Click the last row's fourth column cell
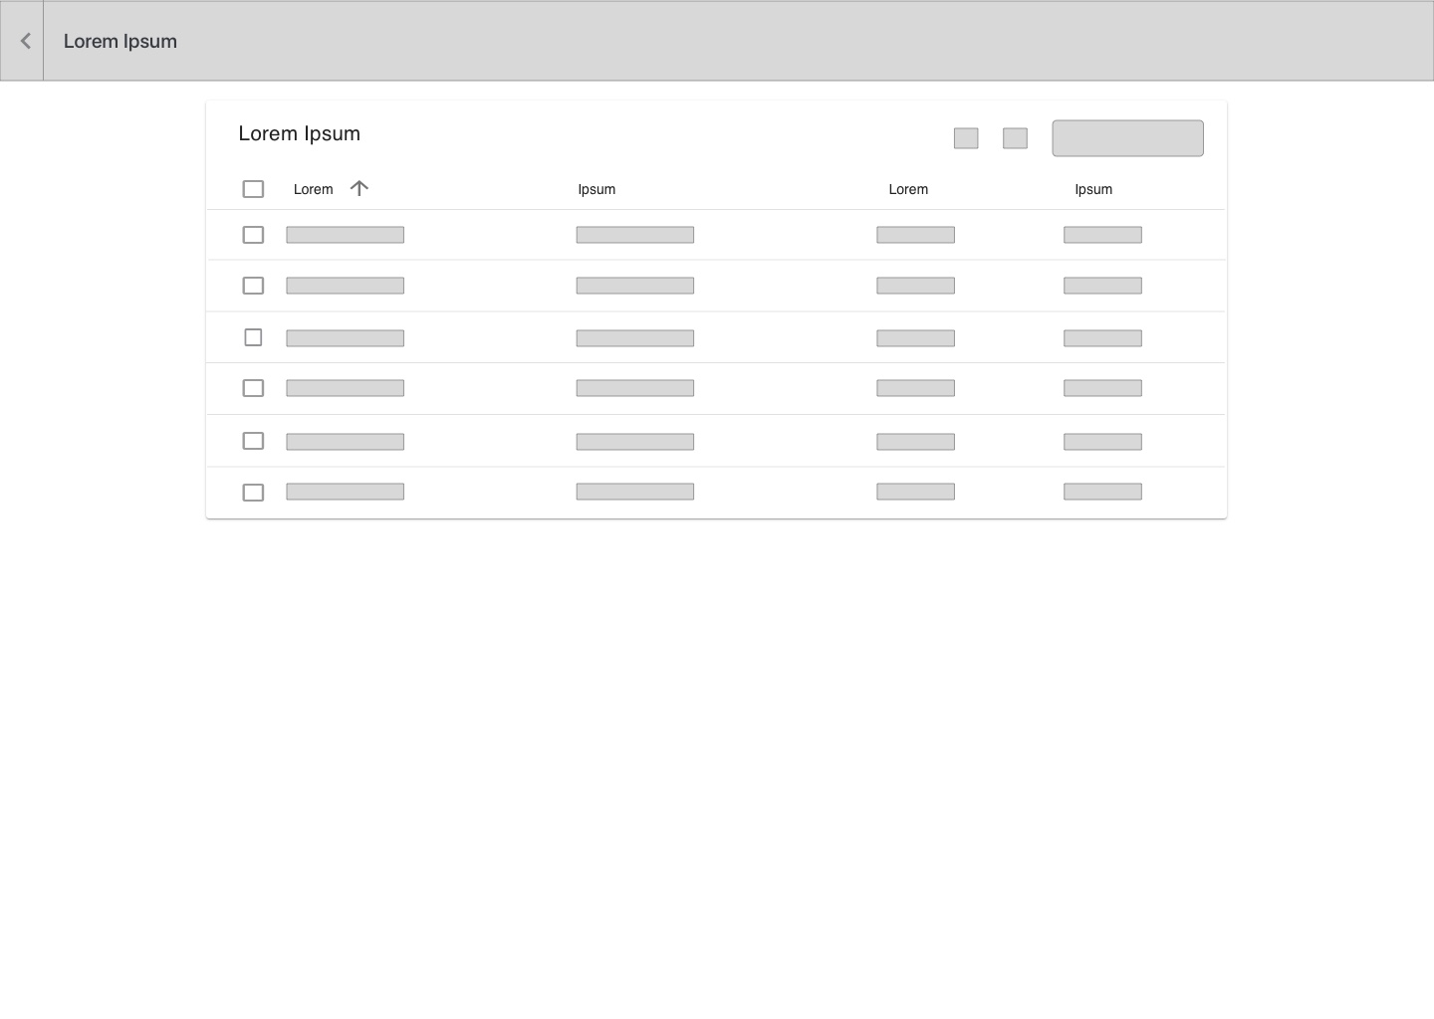The width and height of the screenshot is (1434, 1019). (1101, 492)
